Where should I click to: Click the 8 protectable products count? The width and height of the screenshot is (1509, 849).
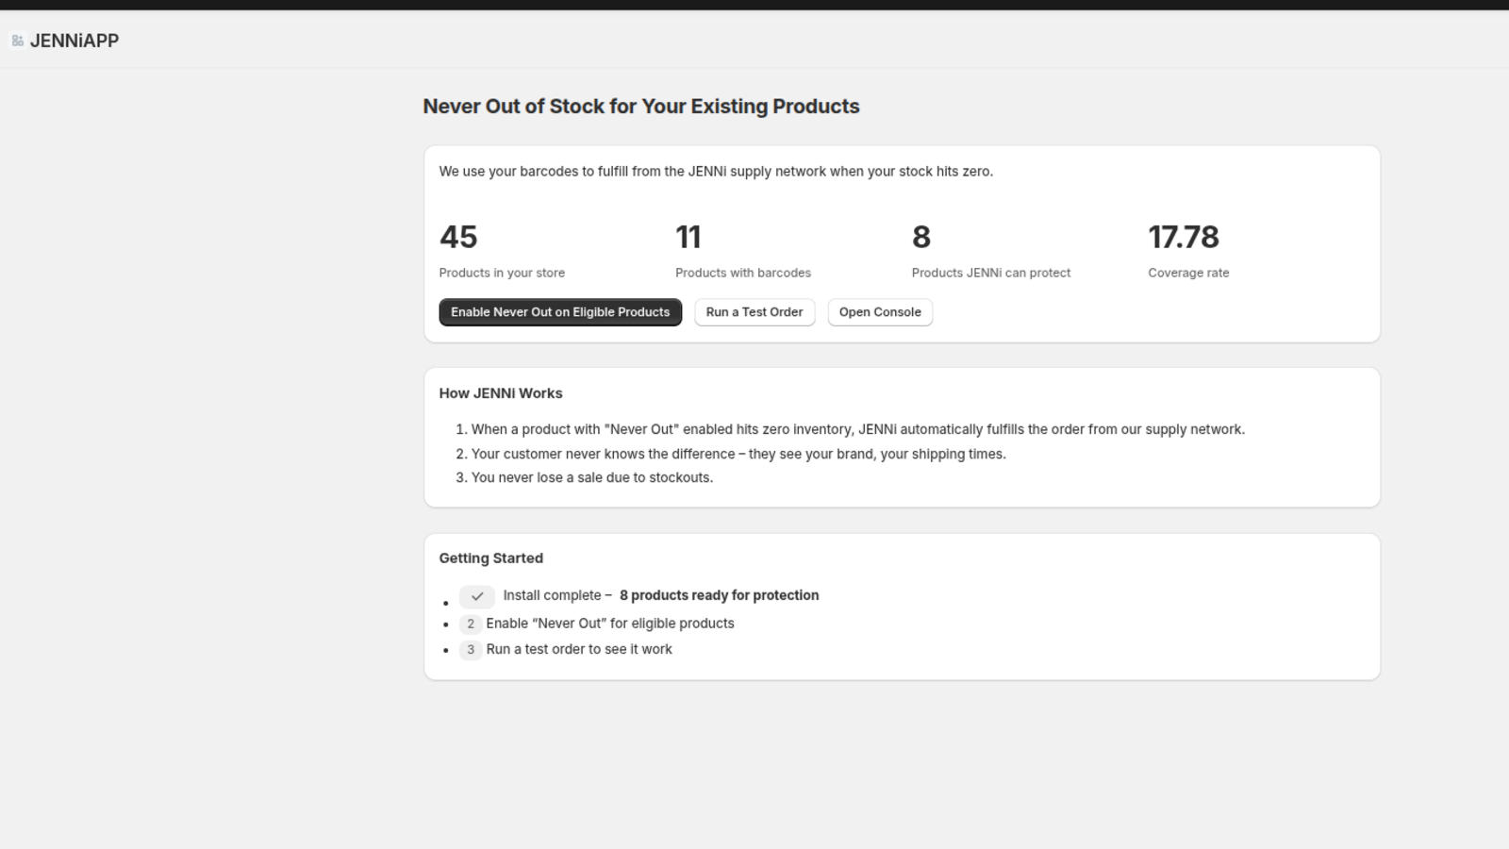point(921,237)
